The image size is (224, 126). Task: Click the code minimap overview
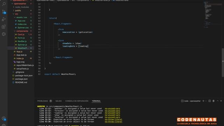(212, 14)
